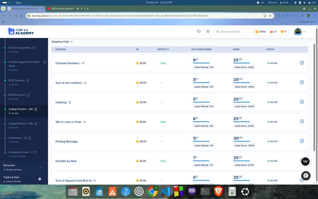The image size is (318, 199).
Task: Open the chat bubble widget icon
Action: (x=306, y=176)
